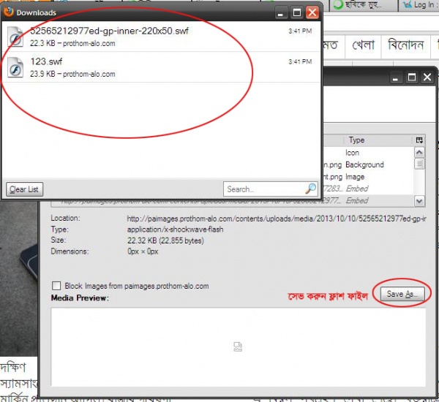Close the Page Info window behind
Image resolution: width=439 pixels, height=402 pixels.
coord(427,77)
